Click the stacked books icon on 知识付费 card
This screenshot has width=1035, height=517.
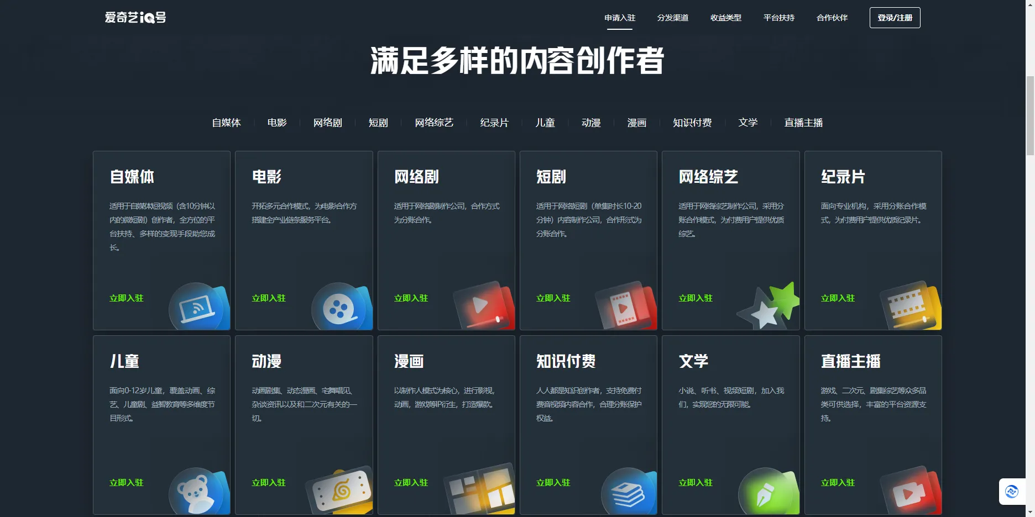629,490
